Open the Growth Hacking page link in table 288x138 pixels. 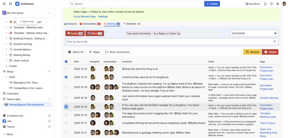coord(269,98)
